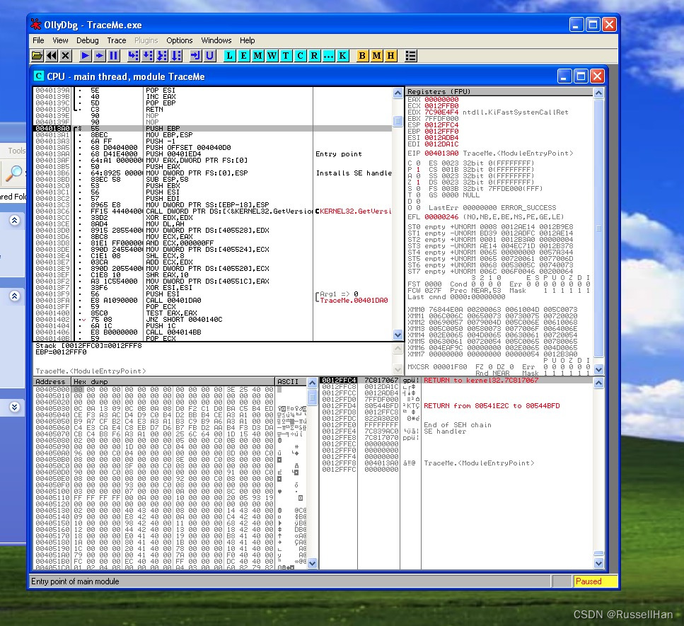Click the Registers (FPU) pane header

(x=499, y=92)
